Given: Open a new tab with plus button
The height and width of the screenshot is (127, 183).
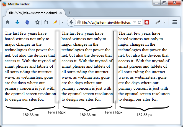Looking at the screenshot, I should click(69, 13).
